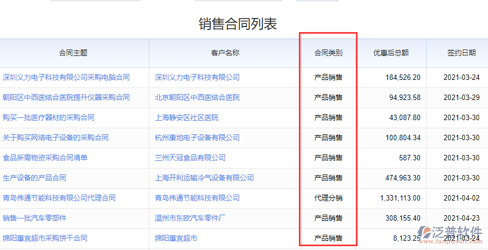Open customer name link 绵阳惠宜超市

176,238
